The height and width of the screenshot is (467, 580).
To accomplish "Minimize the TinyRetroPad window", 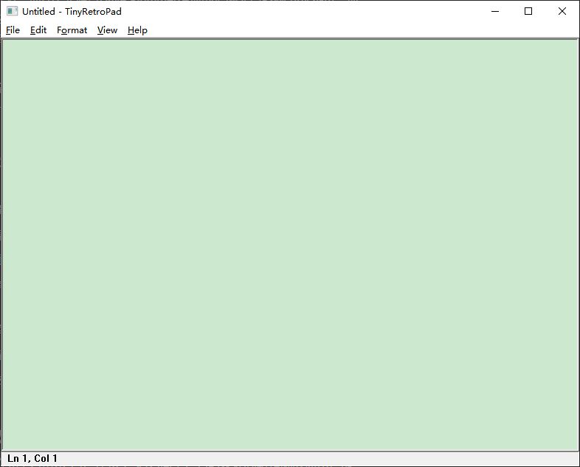I will click(x=495, y=11).
